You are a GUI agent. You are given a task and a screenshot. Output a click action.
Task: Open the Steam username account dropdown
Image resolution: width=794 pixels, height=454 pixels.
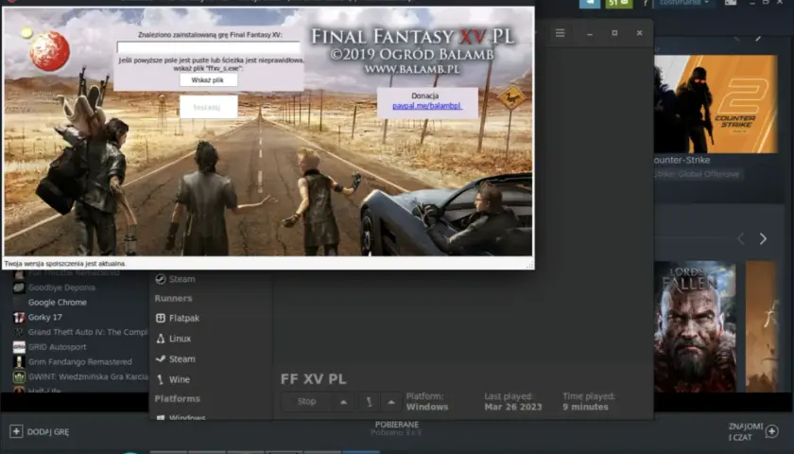[683, 3]
